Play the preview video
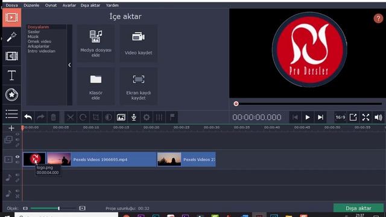The height and width of the screenshot is (217, 386). click(x=308, y=117)
